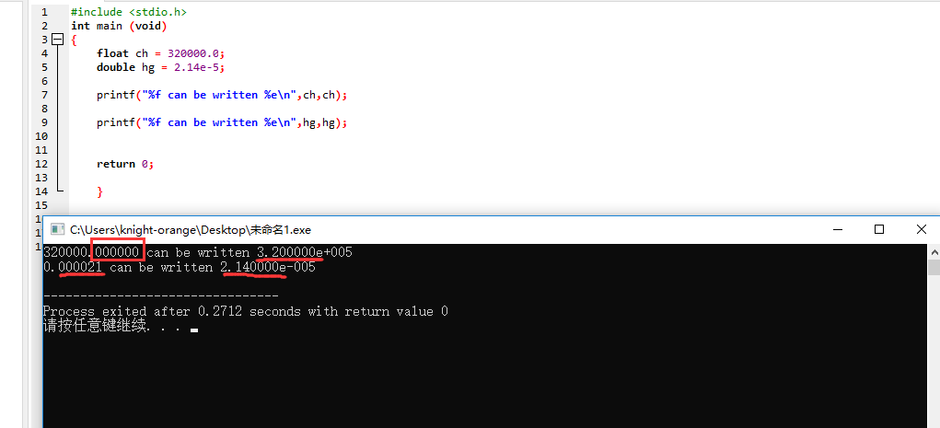Place cursor on the #include <stdio.h> line

click(128, 12)
